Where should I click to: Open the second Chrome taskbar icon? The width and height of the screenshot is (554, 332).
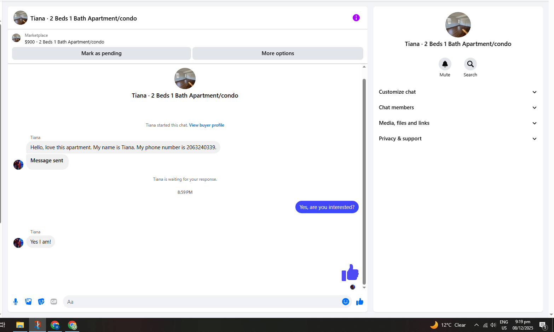[x=72, y=325]
